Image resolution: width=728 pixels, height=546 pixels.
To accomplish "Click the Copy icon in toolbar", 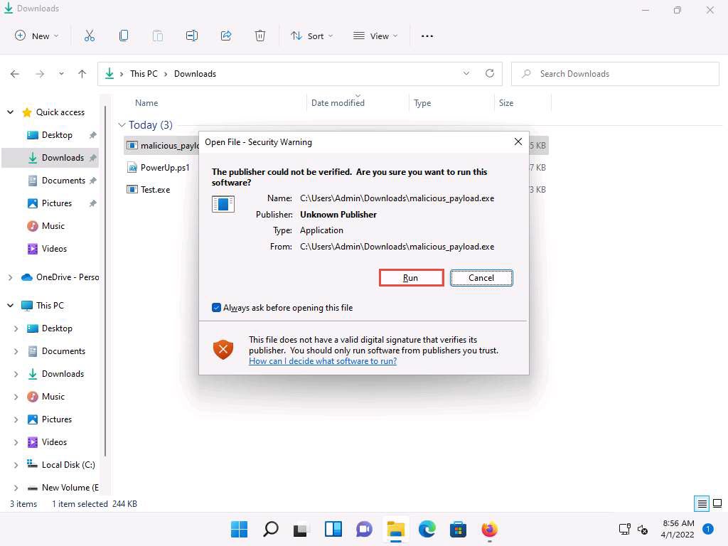I will (124, 36).
